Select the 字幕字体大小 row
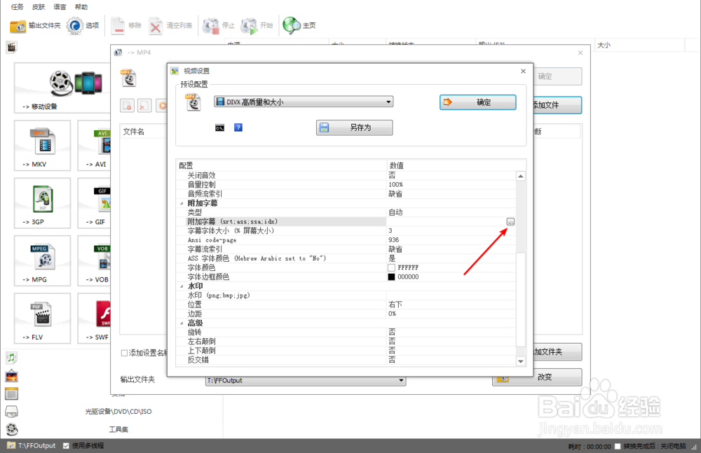Screen dimensions: 701x453 pyautogui.click(x=346, y=231)
